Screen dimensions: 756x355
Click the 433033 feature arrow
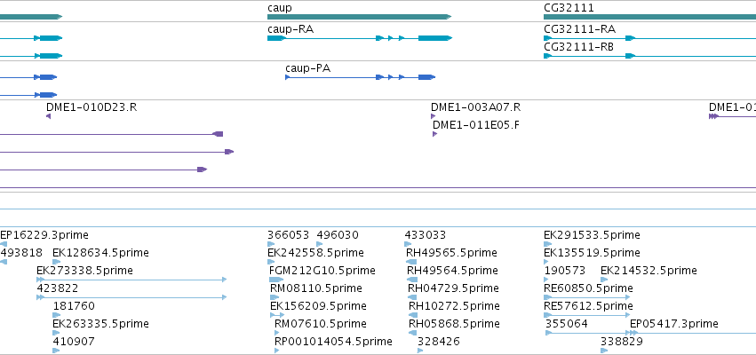(x=409, y=244)
